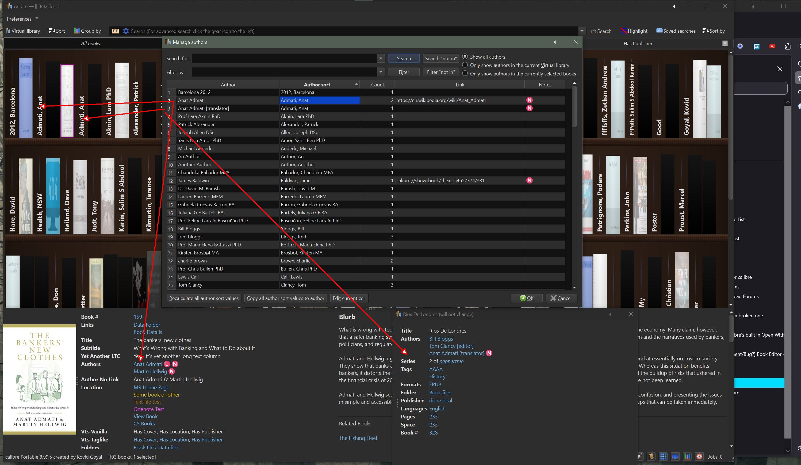Click the bookshelf view icon in status bar
The height and width of the screenshot is (465, 801).
point(687,457)
